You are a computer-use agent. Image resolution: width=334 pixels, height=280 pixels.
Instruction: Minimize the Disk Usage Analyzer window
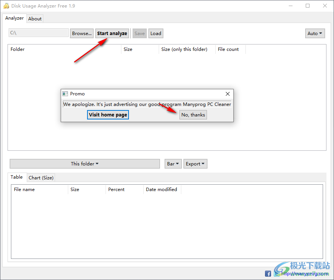tap(291, 6)
